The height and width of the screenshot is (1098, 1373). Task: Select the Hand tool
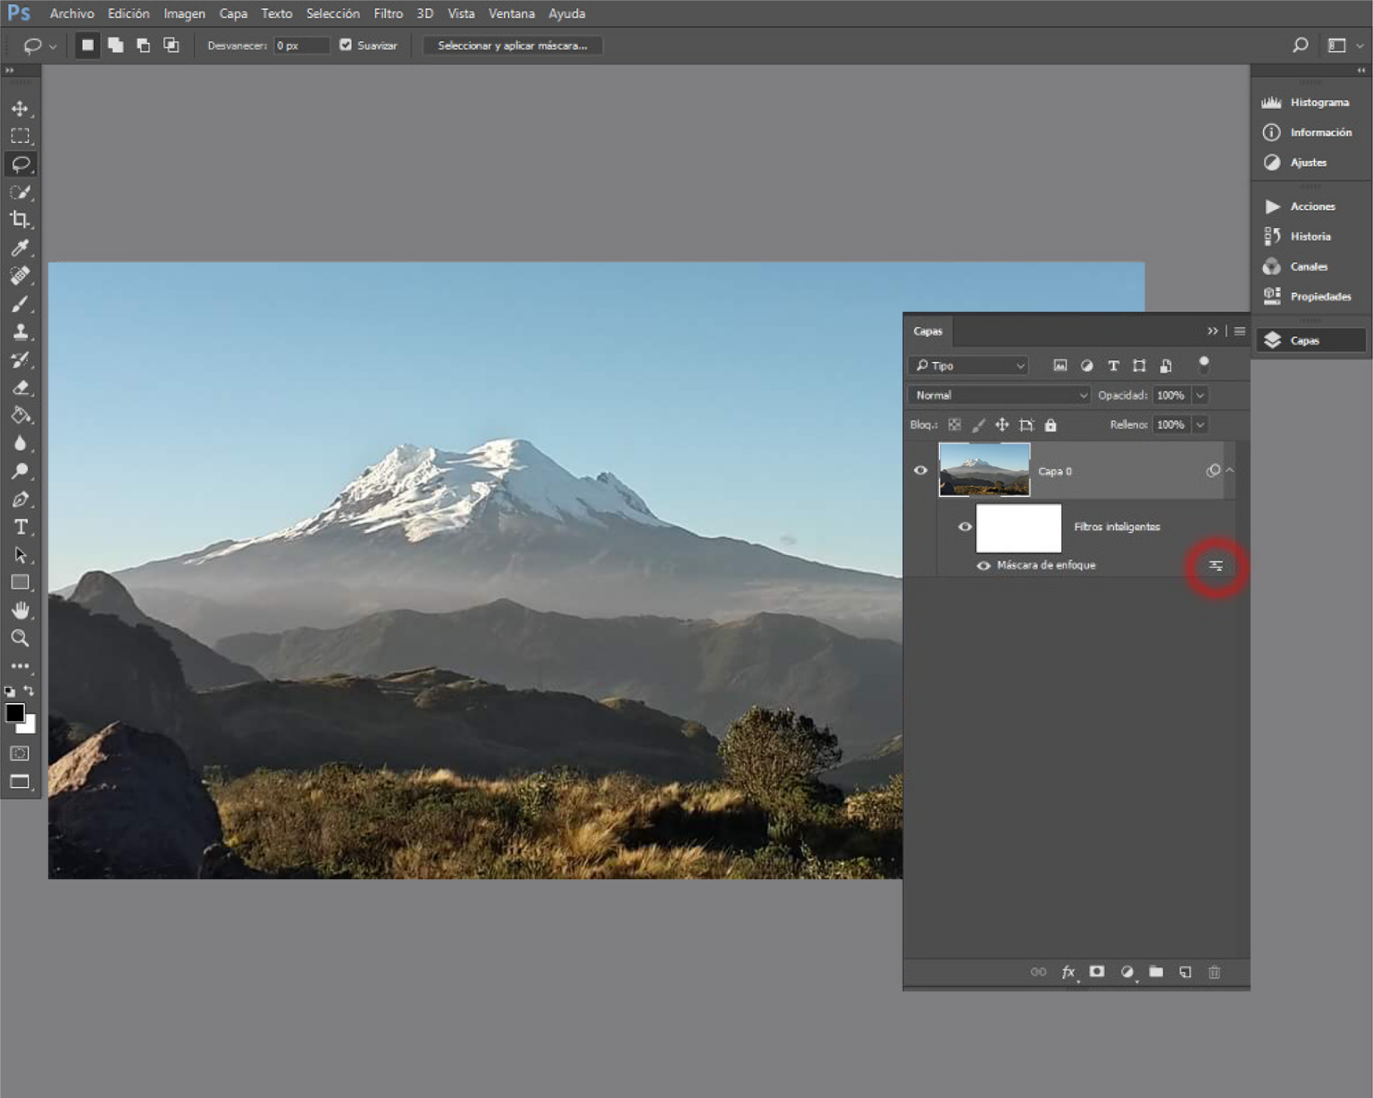tap(20, 610)
